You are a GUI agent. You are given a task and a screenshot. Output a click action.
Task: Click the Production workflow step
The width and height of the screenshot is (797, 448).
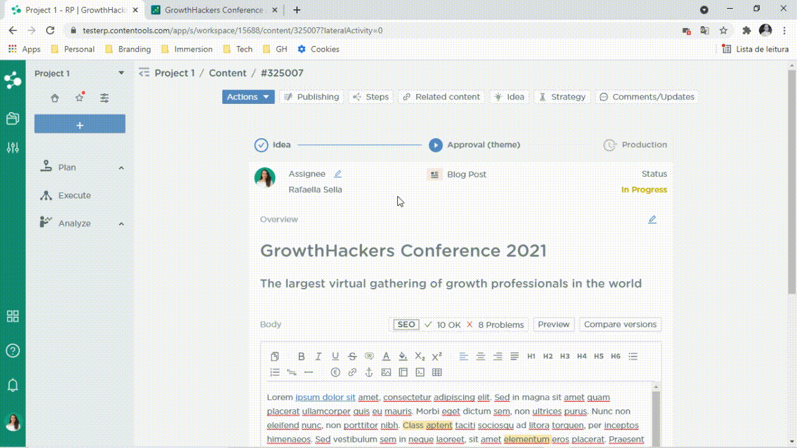point(635,145)
